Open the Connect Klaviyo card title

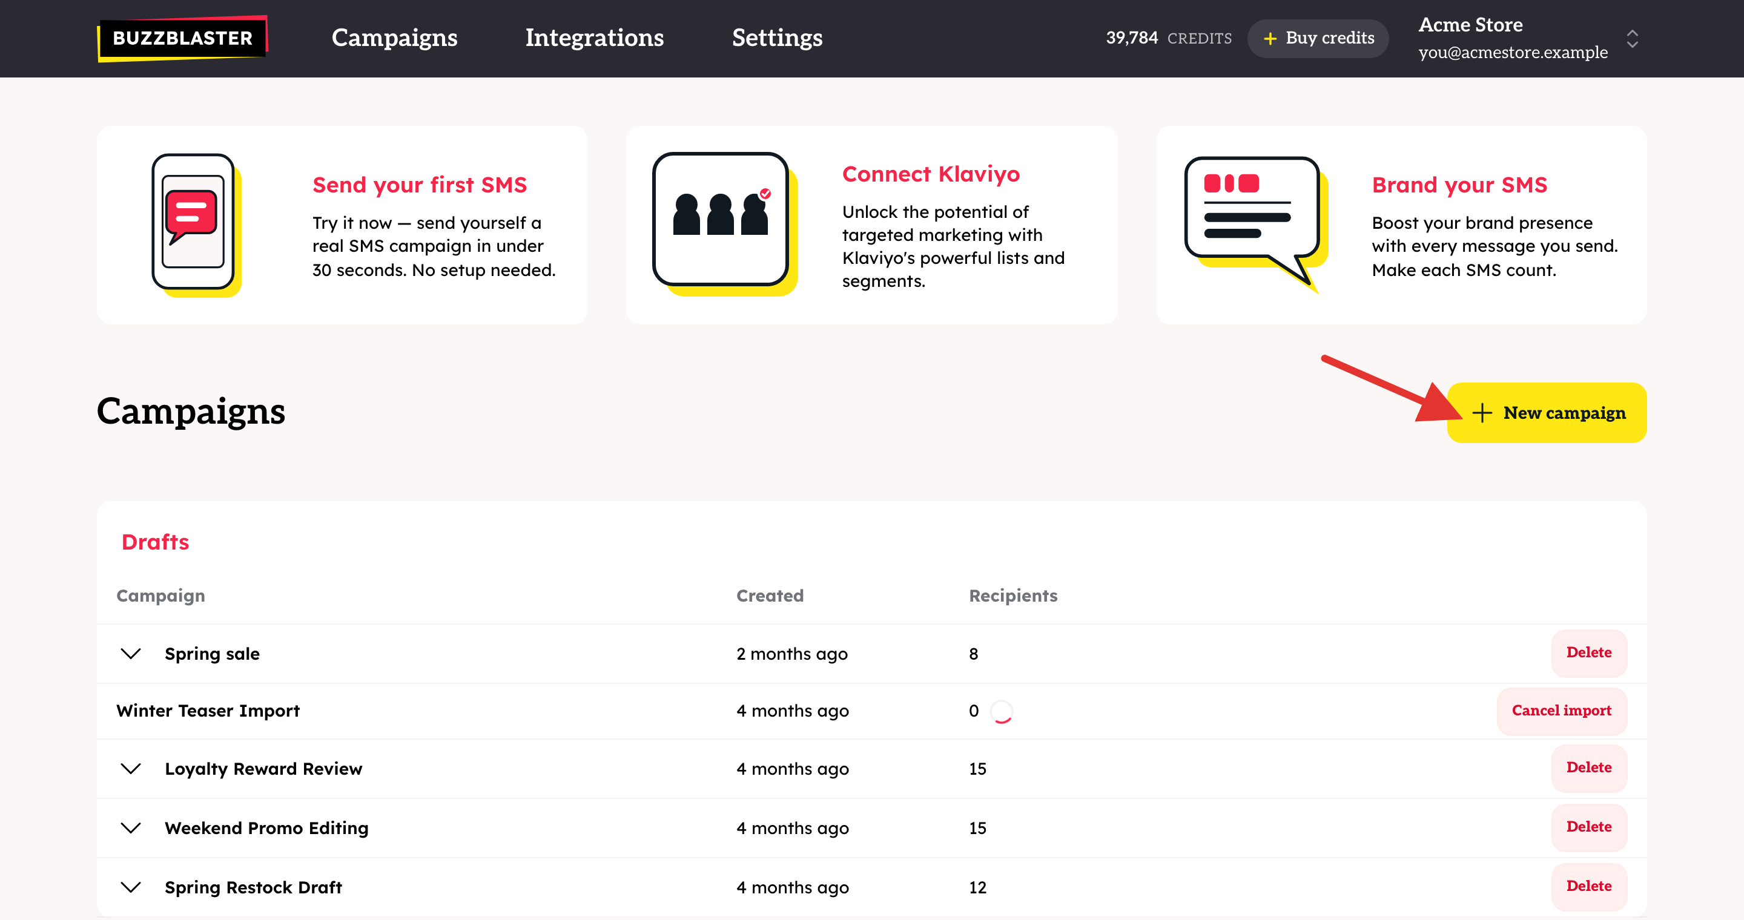(931, 174)
